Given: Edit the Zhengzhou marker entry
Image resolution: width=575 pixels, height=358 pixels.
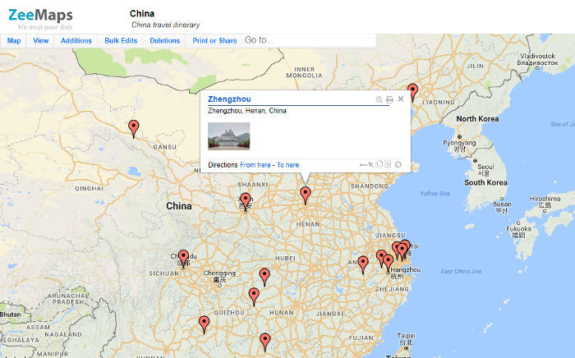Looking at the screenshot, I should click(388, 164).
